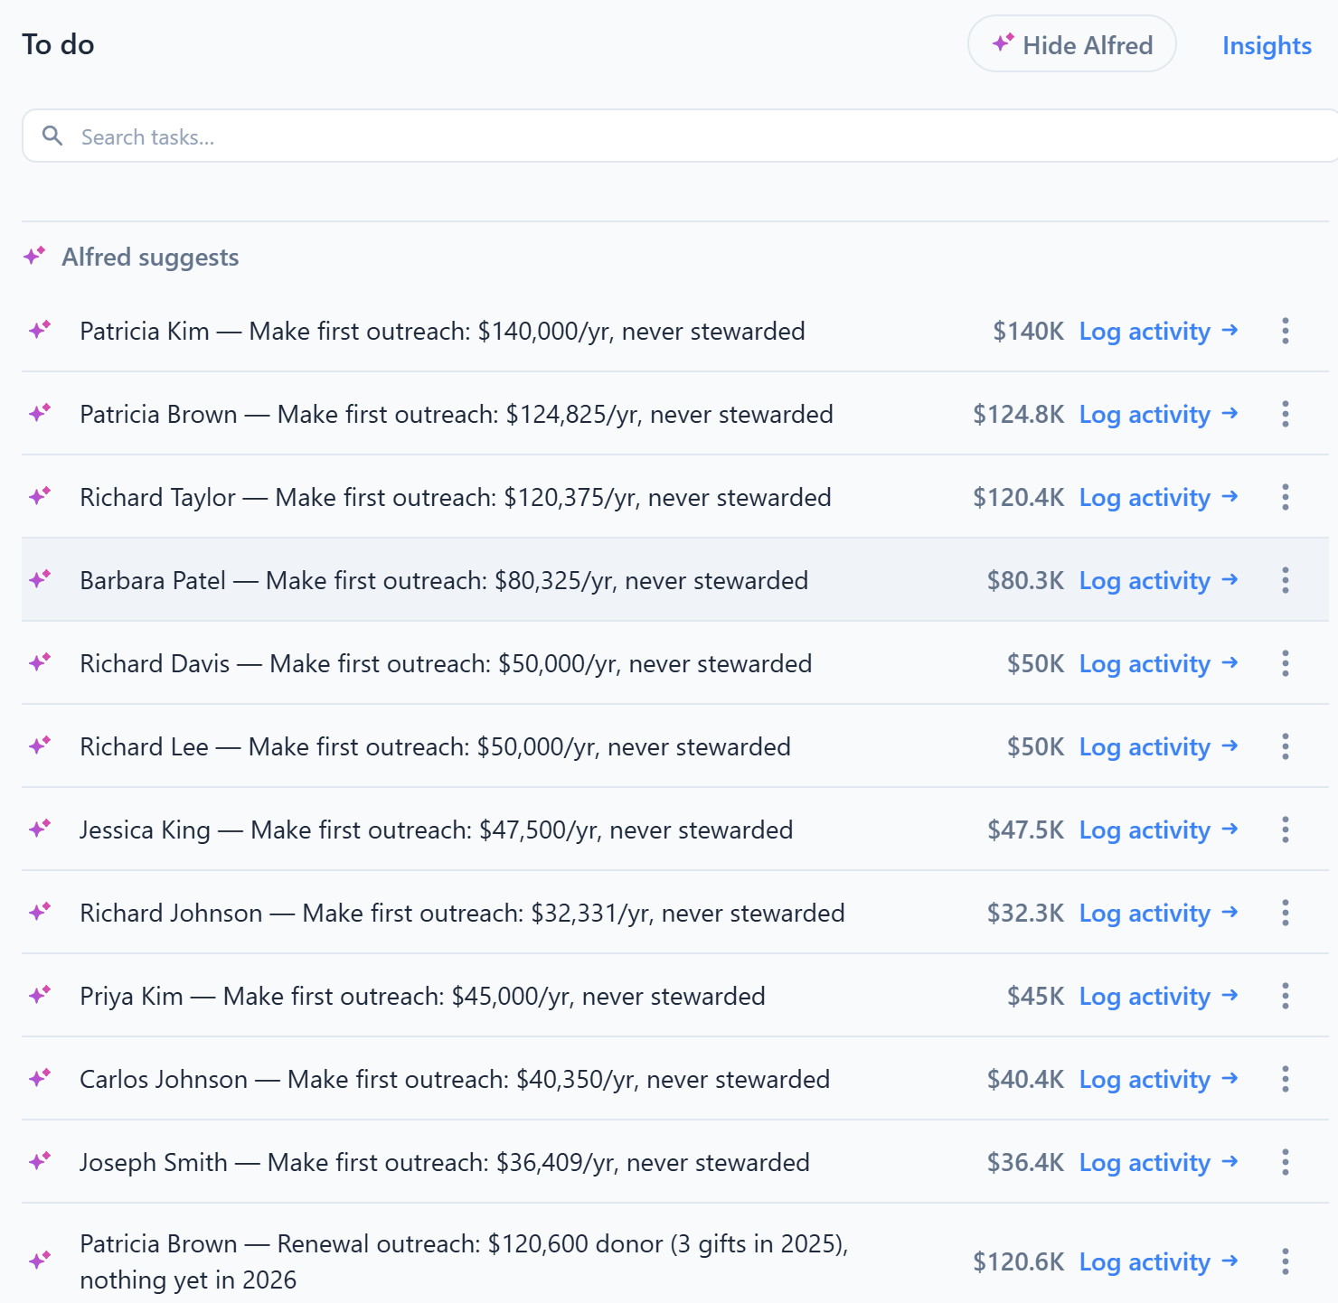The height and width of the screenshot is (1303, 1338).
Task: Open more options for Patricia Brown first outreach
Action: tap(1285, 414)
